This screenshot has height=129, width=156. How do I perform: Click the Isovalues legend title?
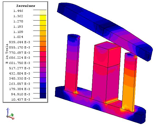(x=26, y=6)
